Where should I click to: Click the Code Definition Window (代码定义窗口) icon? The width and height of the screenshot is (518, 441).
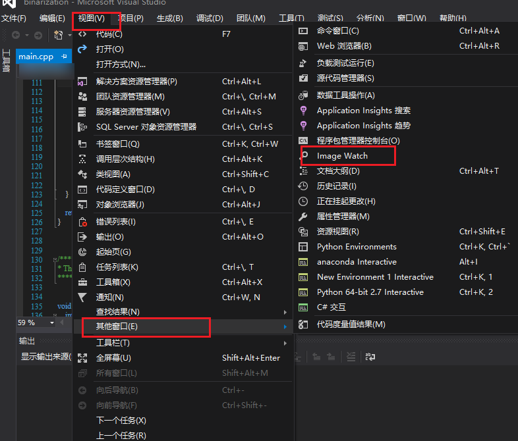82,190
